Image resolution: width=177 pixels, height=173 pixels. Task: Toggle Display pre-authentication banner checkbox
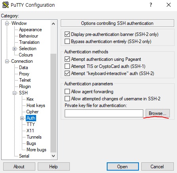(x=67, y=34)
